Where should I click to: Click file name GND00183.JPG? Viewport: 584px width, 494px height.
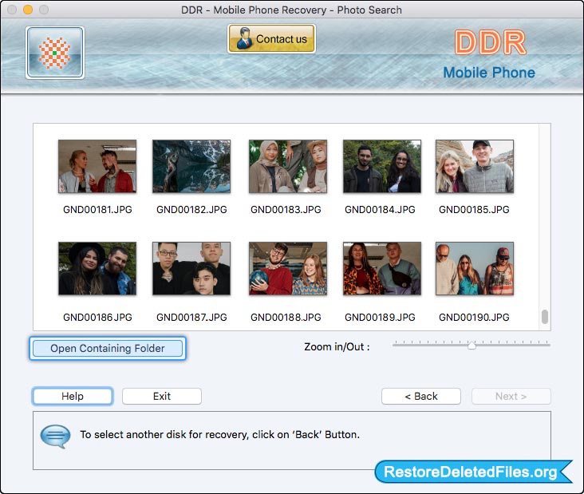click(x=286, y=209)
